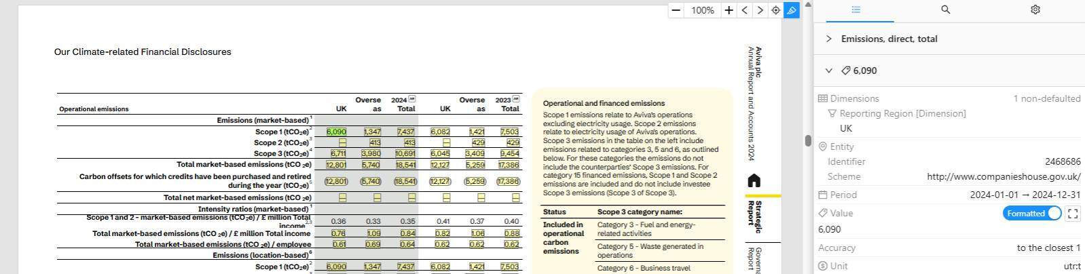Select Total market-based emissions value 12,801
1085x274 pixels.
tap(336, 165)
